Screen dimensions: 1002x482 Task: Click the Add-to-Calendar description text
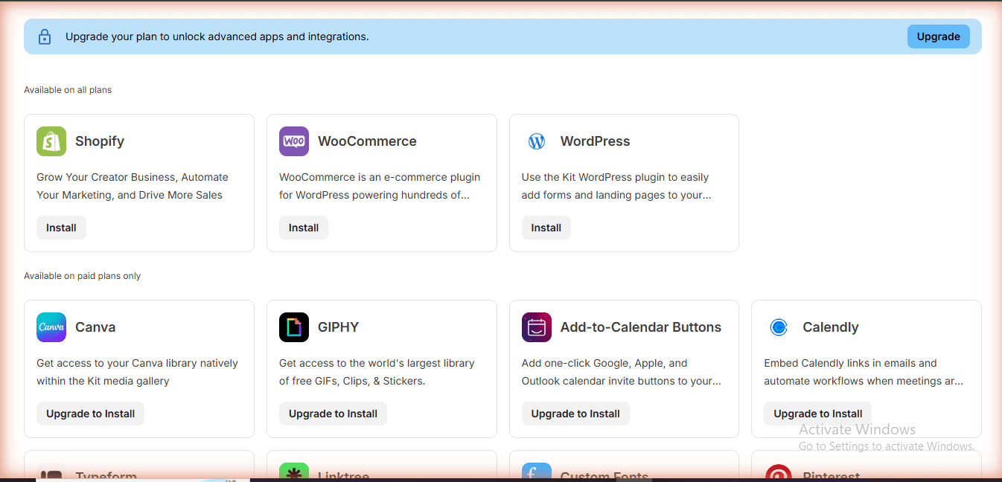(622, 372)
